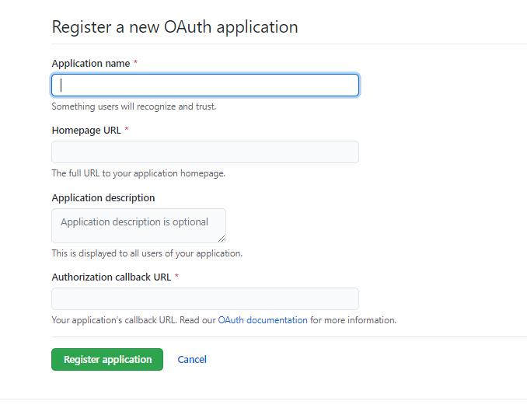
Task: Focus the Homepage URL text box
Action: (205, 152)
